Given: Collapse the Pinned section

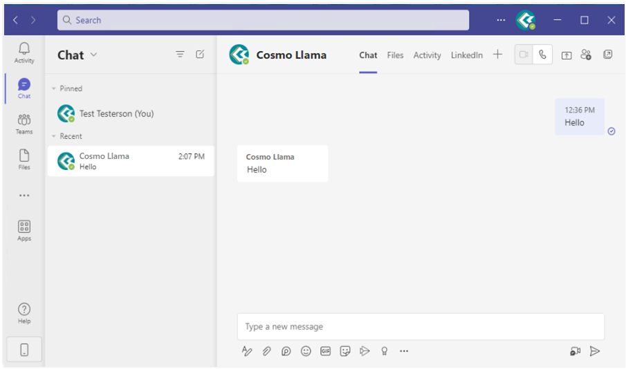Looking at the screenshot, I should (x=53, y=88).
